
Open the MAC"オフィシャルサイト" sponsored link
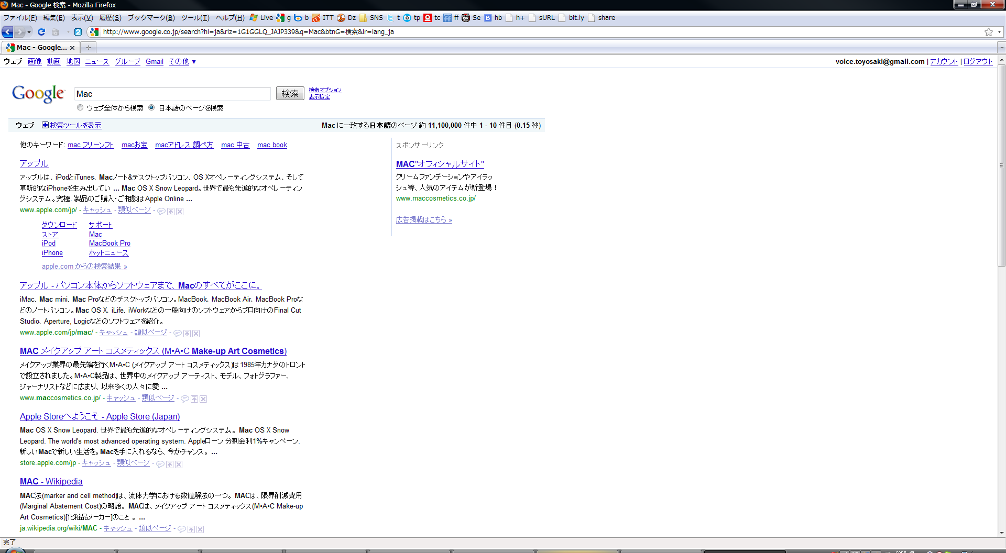click(x=440, y=164)
